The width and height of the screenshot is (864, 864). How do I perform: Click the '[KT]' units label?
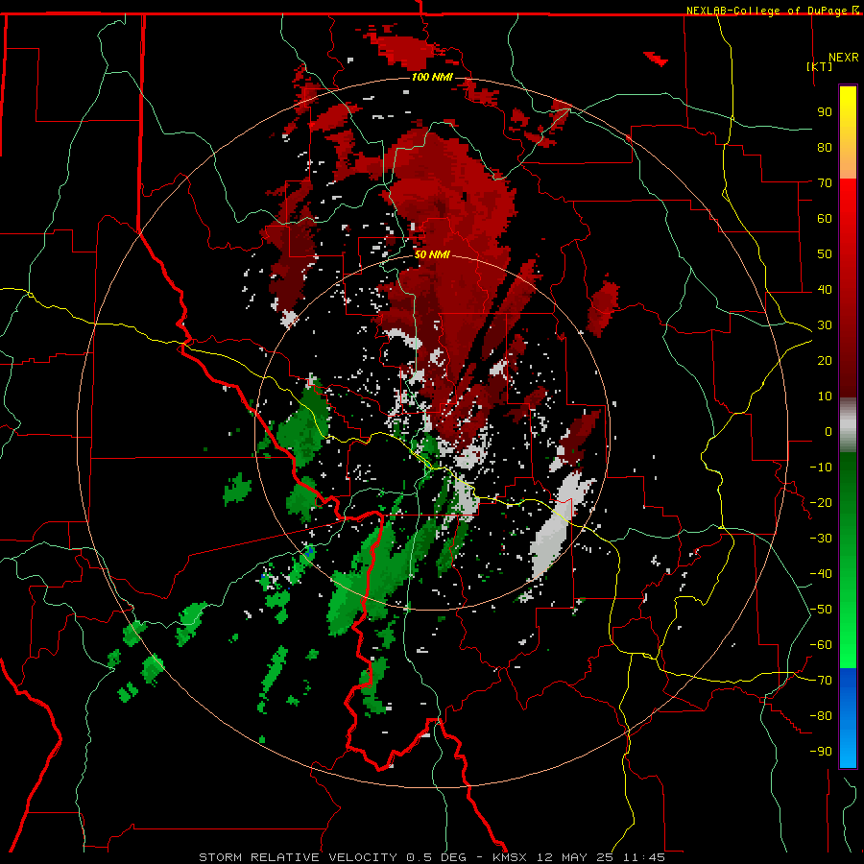point(820,66)
